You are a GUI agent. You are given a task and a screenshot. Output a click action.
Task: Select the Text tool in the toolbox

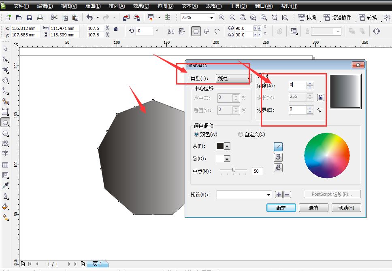[6, 154]
